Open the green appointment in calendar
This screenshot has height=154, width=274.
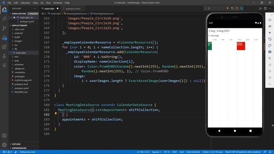click(210, 46)
